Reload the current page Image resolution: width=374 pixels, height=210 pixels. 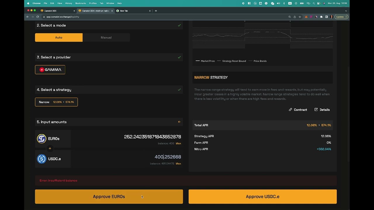(x=38, y=17)
